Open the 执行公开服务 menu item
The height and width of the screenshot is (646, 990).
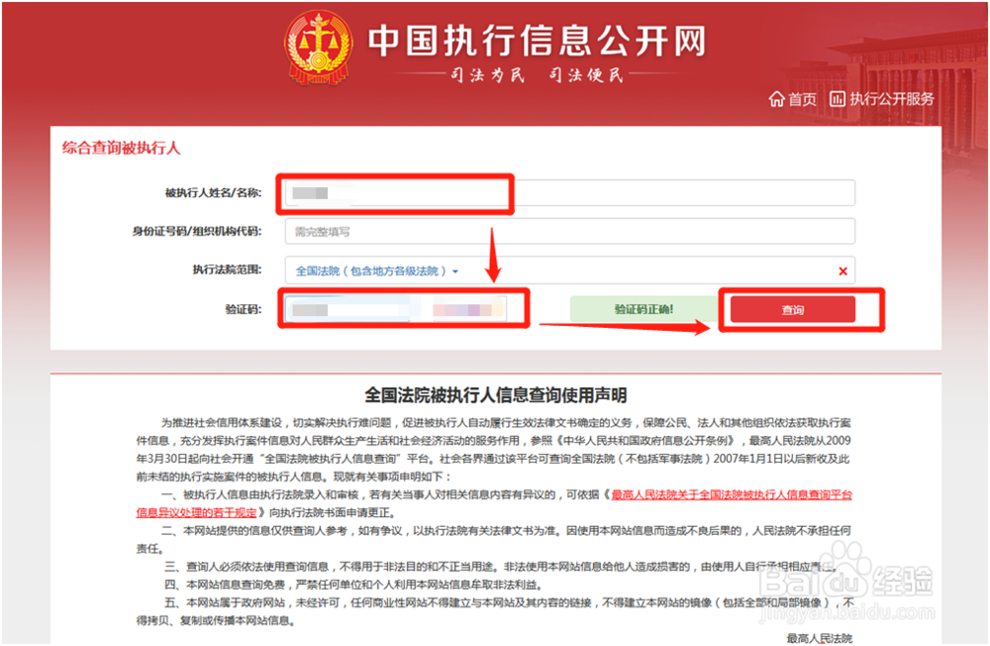[x=885, y=99]
